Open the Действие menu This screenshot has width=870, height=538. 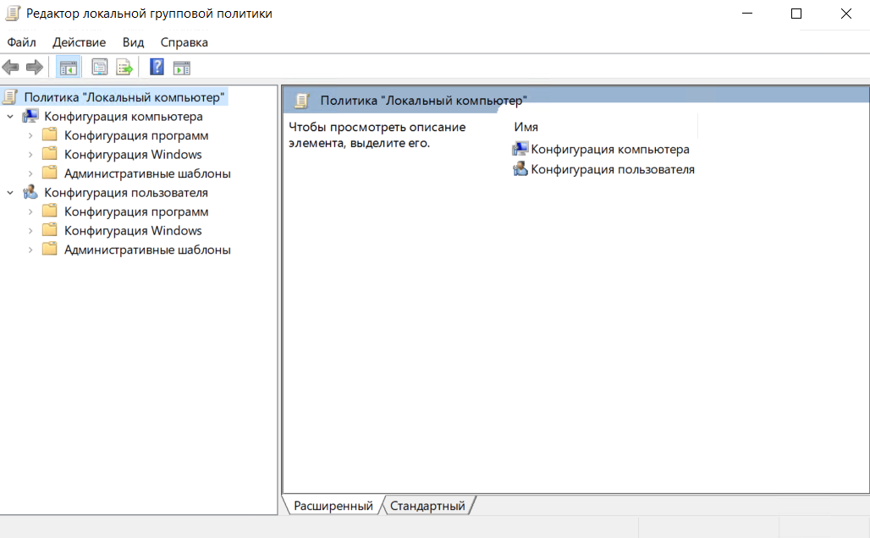click(x=79, y=42)
